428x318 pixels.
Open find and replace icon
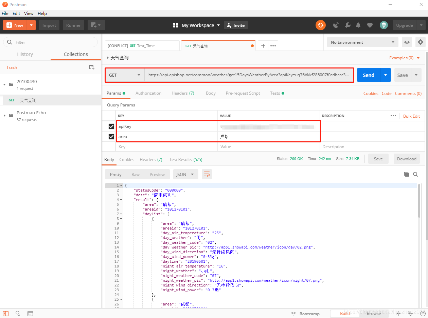click(x=18, y=314)
